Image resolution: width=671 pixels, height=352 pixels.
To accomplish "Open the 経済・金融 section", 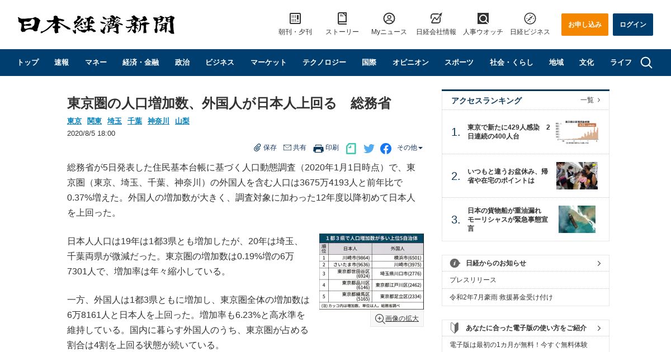I will point(140,63).
